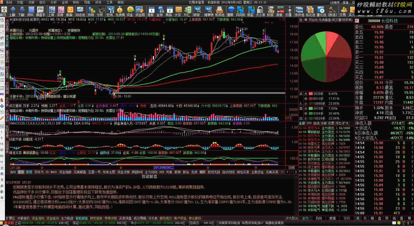Open the 商品 toolbar icon
Viewport: 414px width, 226px height.
tap(169, 11)
